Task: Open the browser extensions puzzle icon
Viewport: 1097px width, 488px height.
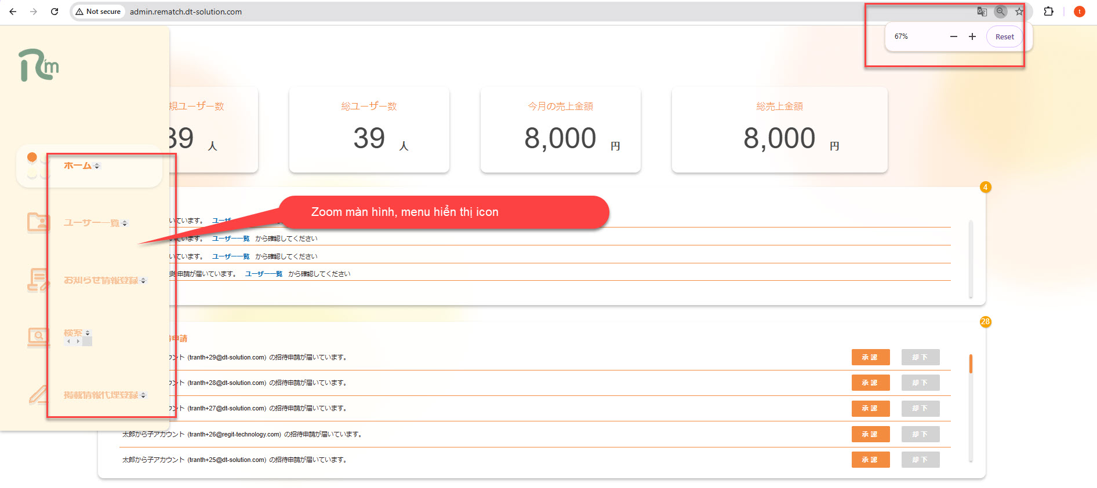Action: [x=1048, y=12]
